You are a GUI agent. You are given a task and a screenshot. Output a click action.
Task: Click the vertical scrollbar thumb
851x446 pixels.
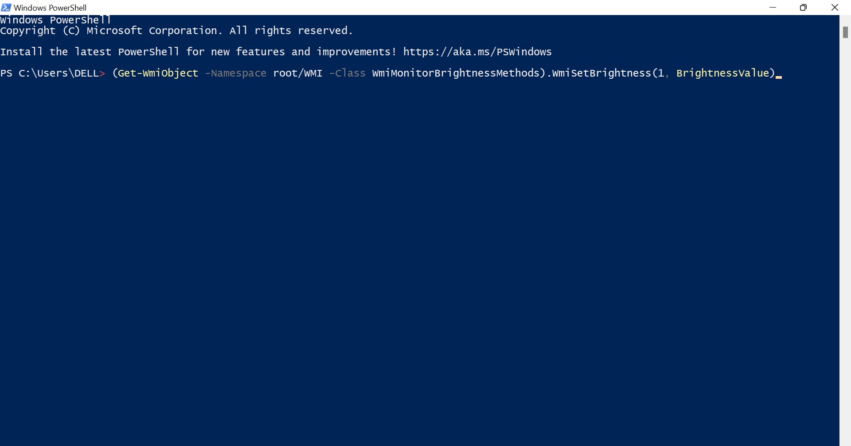(845, 32)
